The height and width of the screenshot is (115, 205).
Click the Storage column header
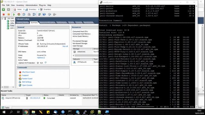[x=82, y=49]
